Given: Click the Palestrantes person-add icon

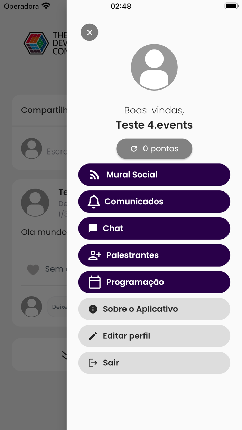Looking at the screenshot, I should point(94,255).
